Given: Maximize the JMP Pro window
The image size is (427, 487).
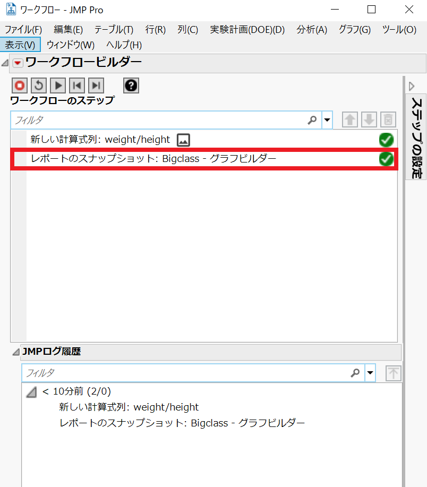Looking at the screenshot, I should tap(371, 10).
